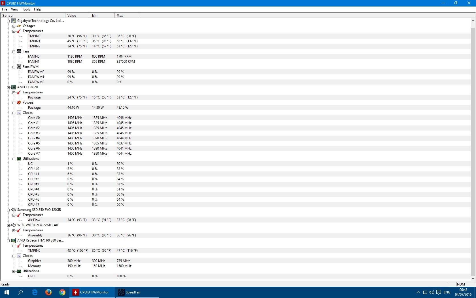
Task: Click the AMD Radeon R9 380 card icon
Action: click(14, 240)
